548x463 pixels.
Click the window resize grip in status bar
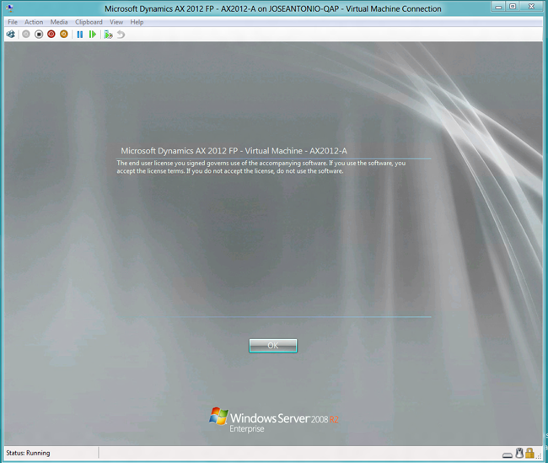540,455
